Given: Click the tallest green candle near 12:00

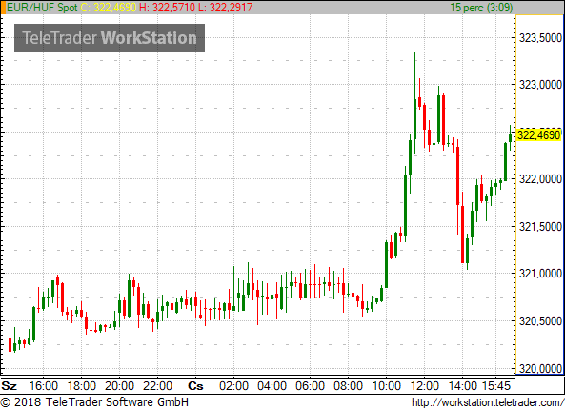Looking at the screenshot, I should click(x=414, y=103).
